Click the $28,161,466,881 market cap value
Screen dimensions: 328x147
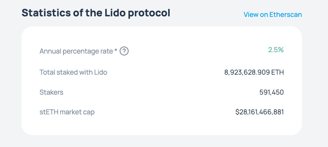[x=260, y=112]
